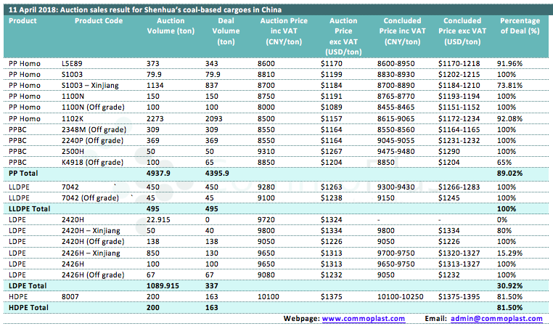Select the Percentage of Deal (%) header
553x329 pixels.
520,26
